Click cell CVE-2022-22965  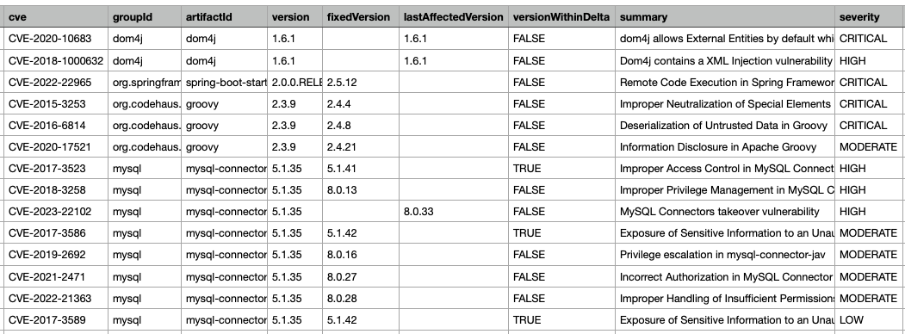click(x=56, y=83)
